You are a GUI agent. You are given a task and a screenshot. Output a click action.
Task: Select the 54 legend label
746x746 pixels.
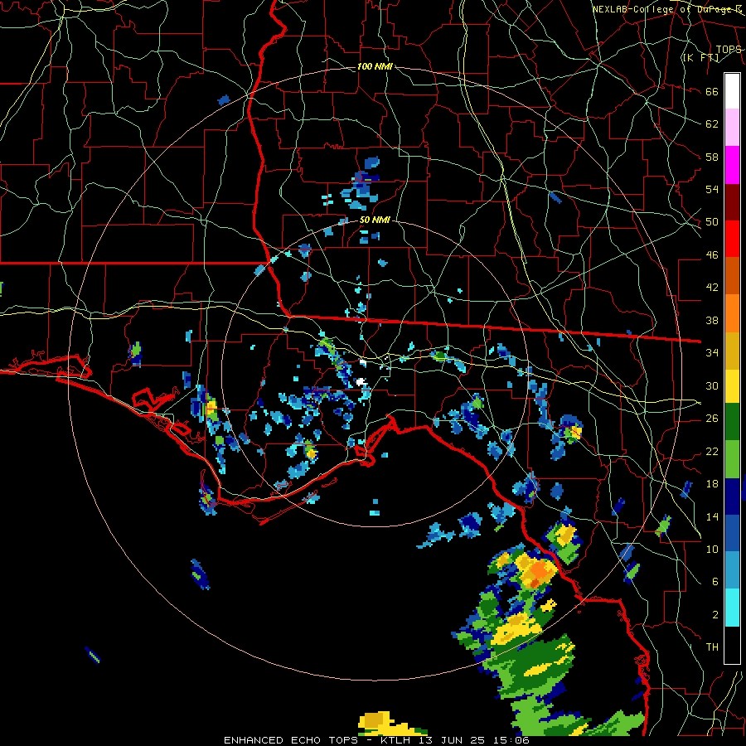click(712, 189)
